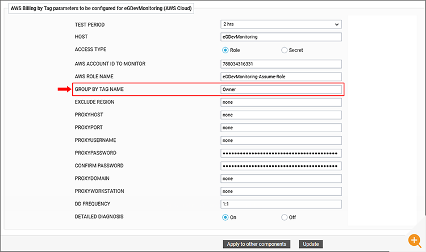Click the AWS Billing by Tag parameters heading
426x252 pixels.
coord(101,9)
